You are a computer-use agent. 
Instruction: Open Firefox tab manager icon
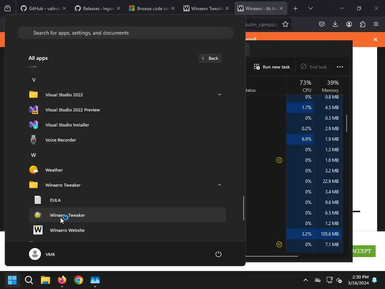(8, 8)
